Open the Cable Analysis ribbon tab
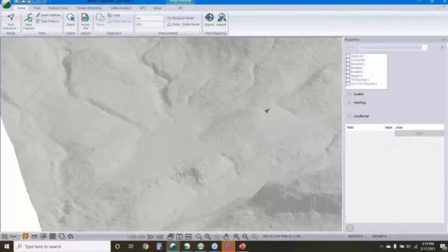The width and height of the screenshot is (448, 252). pos(121,8)
